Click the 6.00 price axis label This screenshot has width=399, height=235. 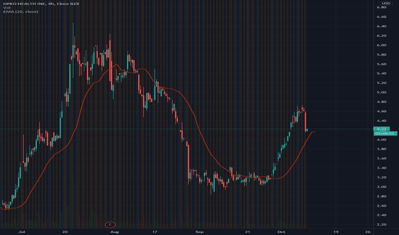pyautogui.click(x=381, y=45)
